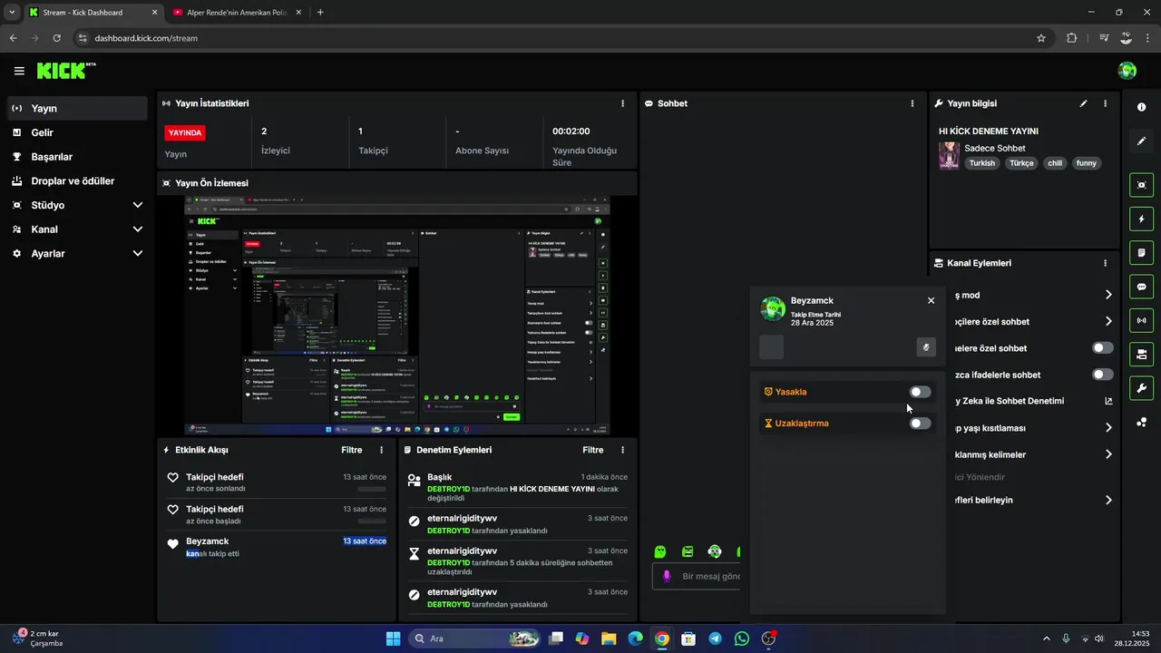Open Yayın bilgisi panel three-dot menu

point(1105,103)
